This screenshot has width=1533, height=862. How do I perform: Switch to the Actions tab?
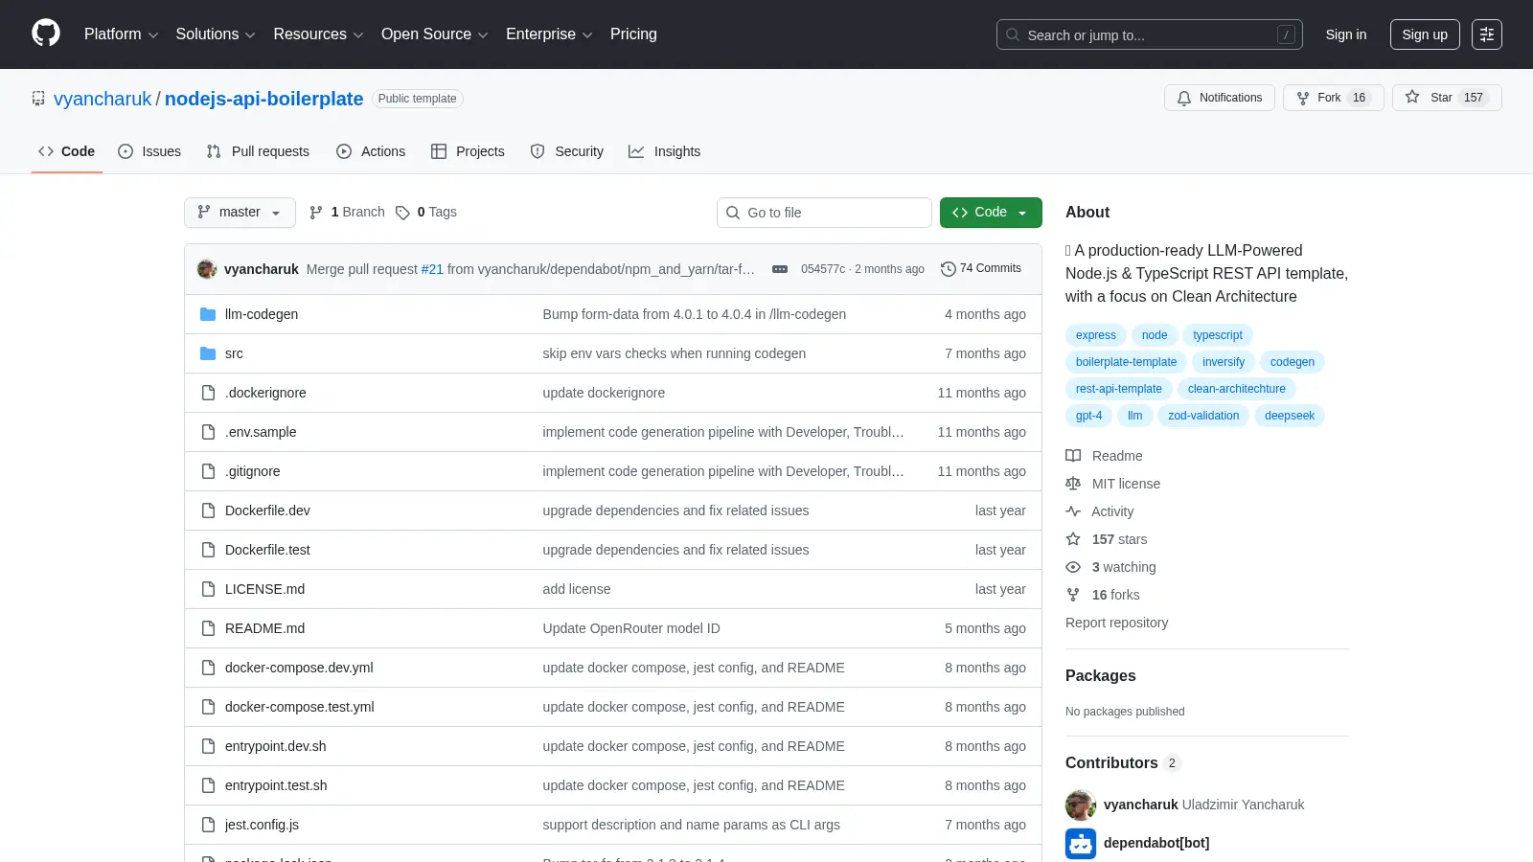(371, 151)
